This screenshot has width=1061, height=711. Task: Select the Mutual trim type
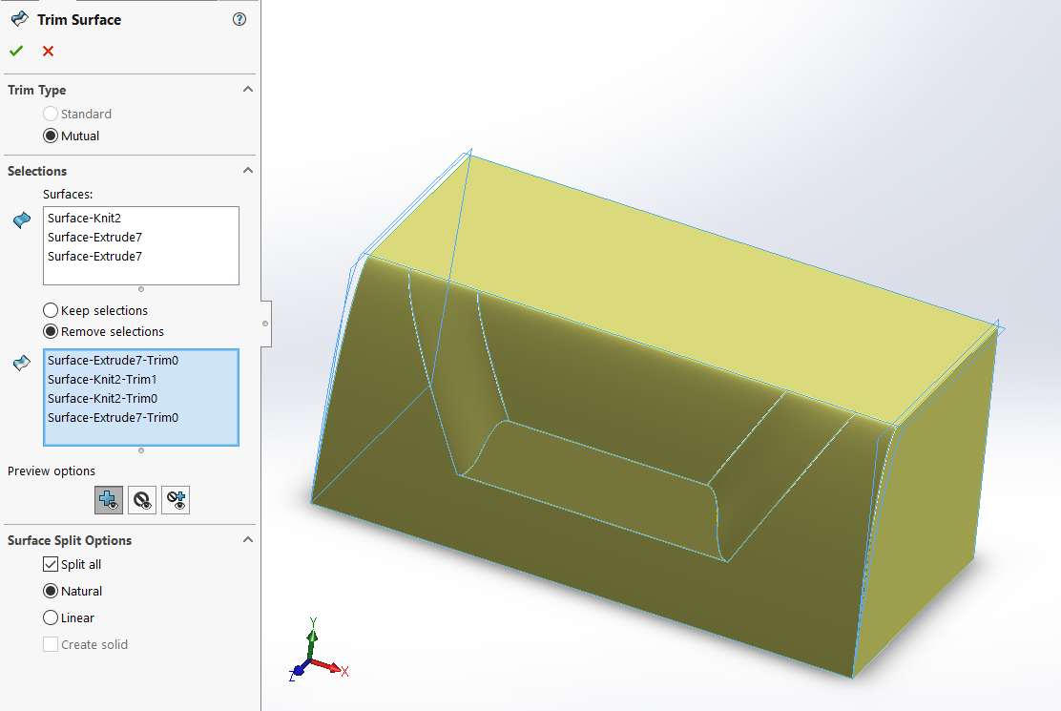[x=50, y=136]
